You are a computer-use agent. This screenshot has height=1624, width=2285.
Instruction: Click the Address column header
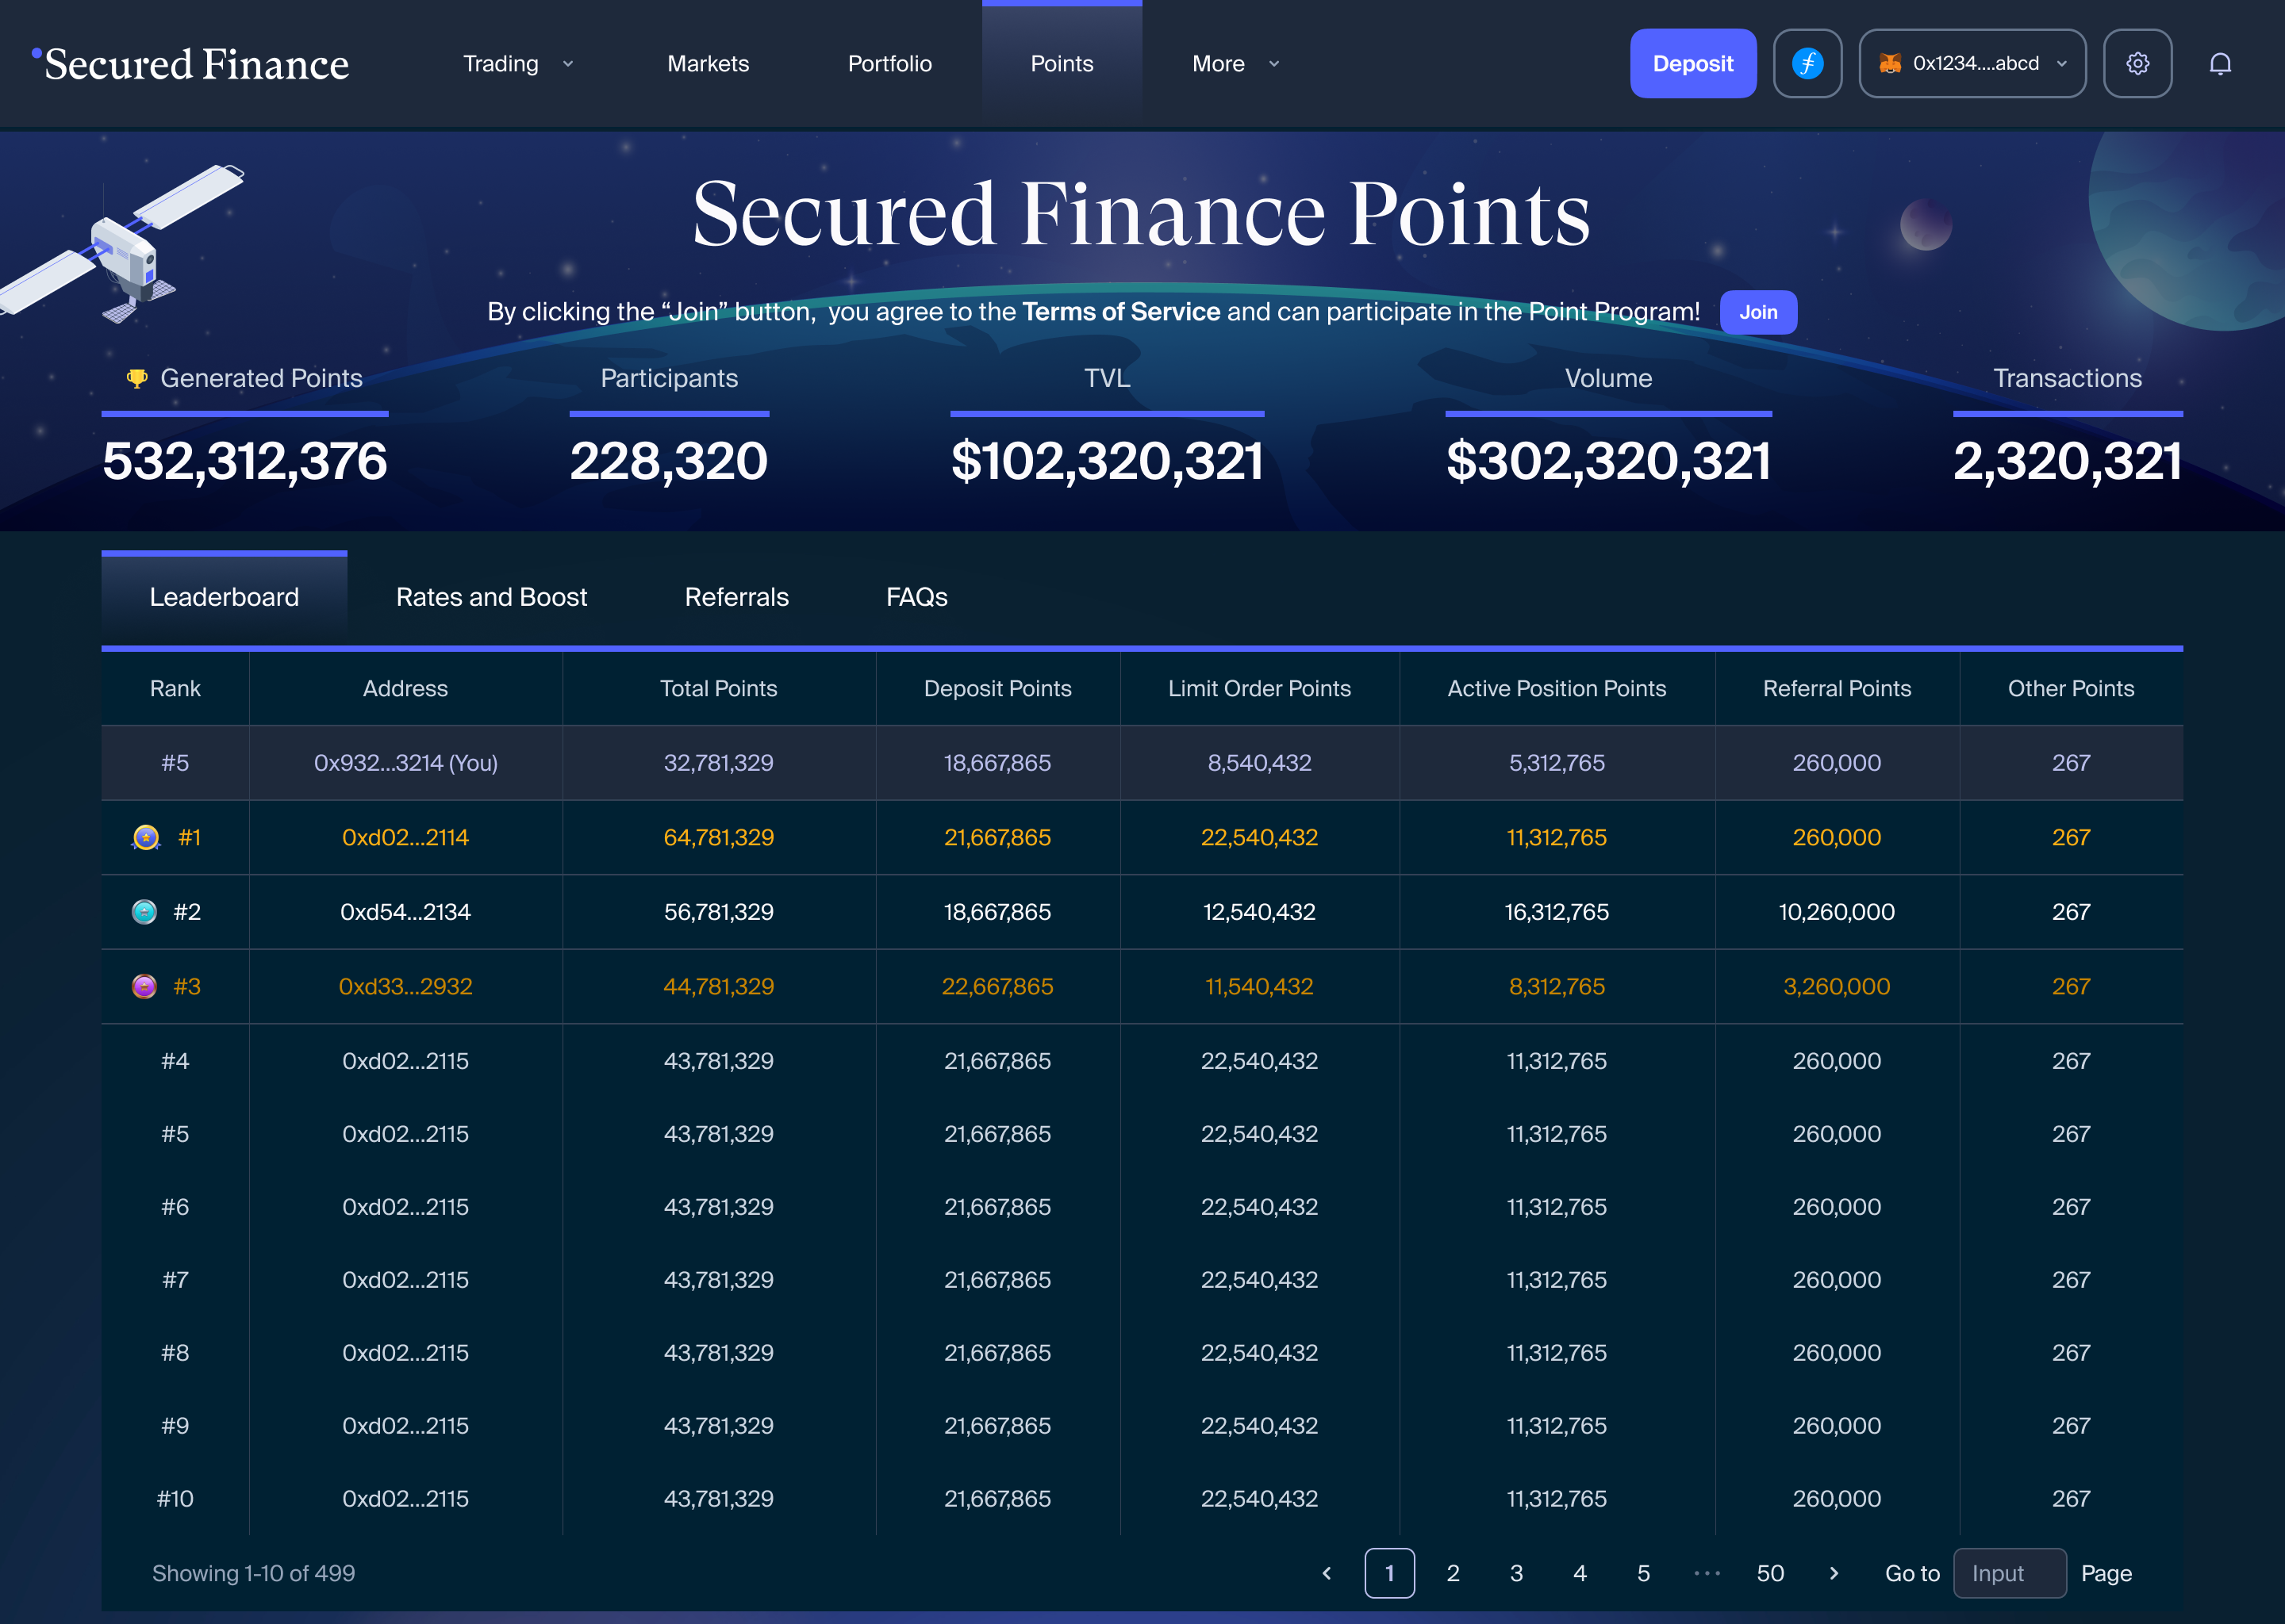pos(405,688)
